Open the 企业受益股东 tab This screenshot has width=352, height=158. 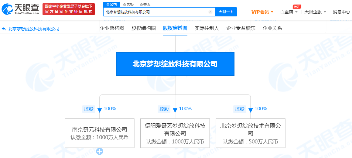click(241, 28)
